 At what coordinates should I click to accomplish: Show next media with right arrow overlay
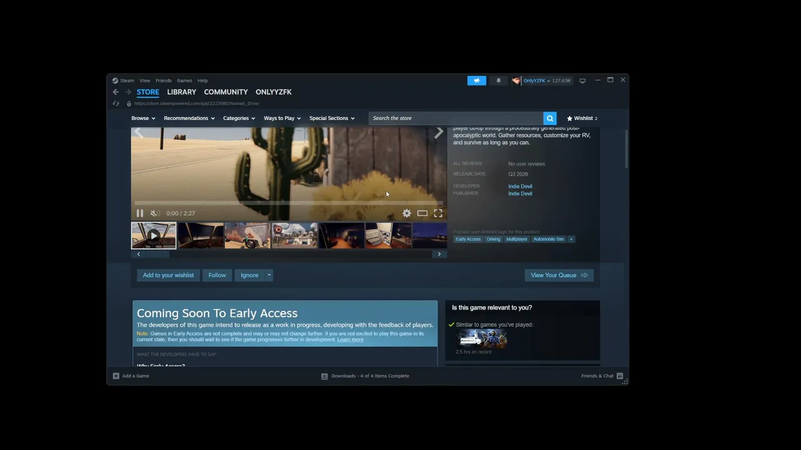(x=439, y=132)
